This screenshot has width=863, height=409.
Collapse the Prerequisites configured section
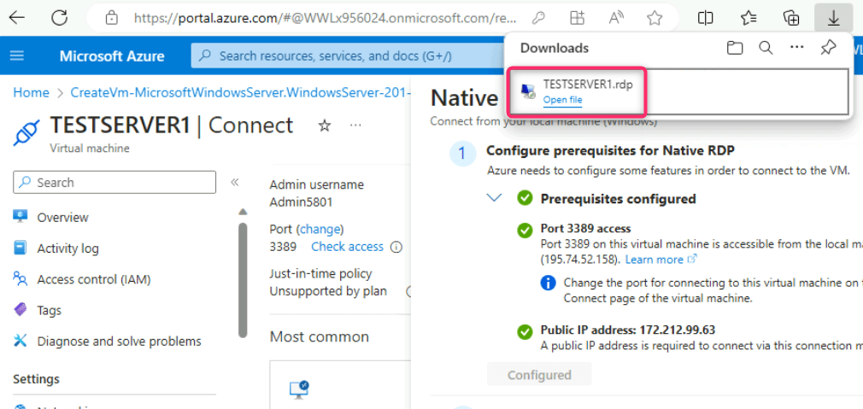click(x=494, y=198)
